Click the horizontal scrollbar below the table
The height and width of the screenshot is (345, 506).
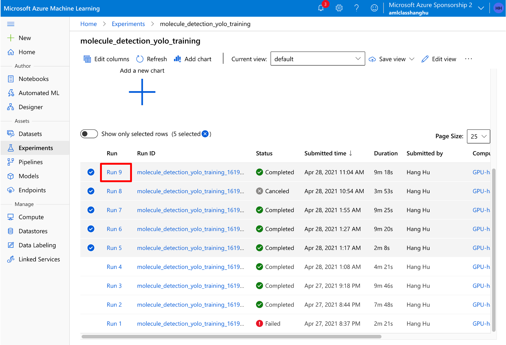tap(231, 336)
